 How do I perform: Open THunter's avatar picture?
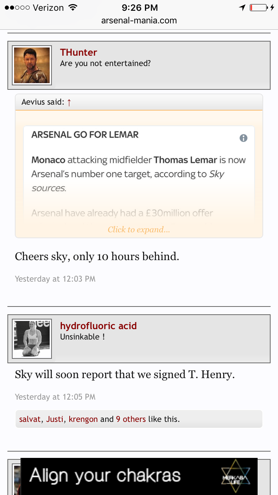point(32,65)
